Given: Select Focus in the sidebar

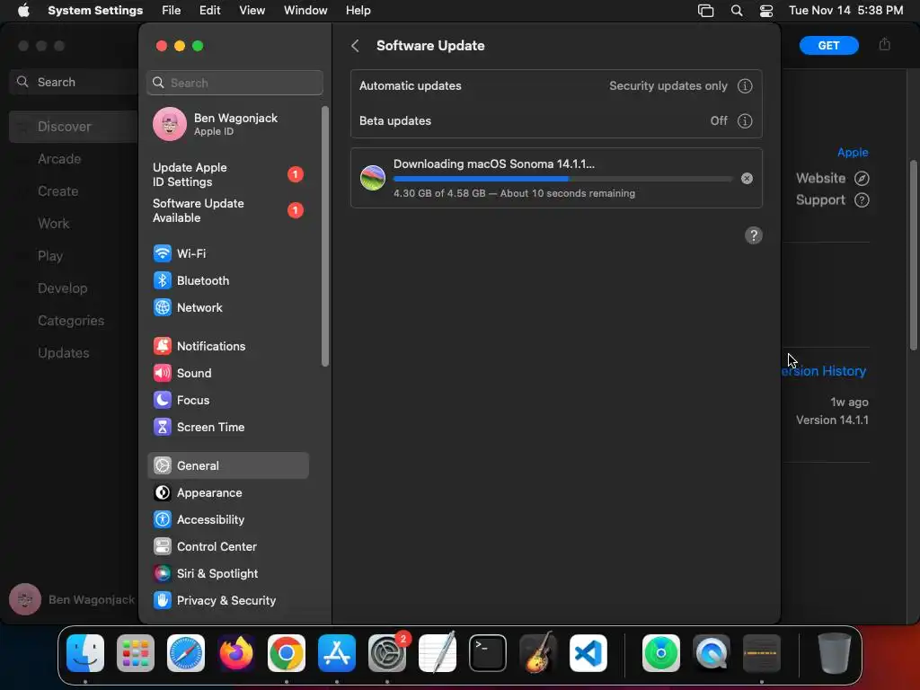Looking at the screenshot, I should (227, 400).
